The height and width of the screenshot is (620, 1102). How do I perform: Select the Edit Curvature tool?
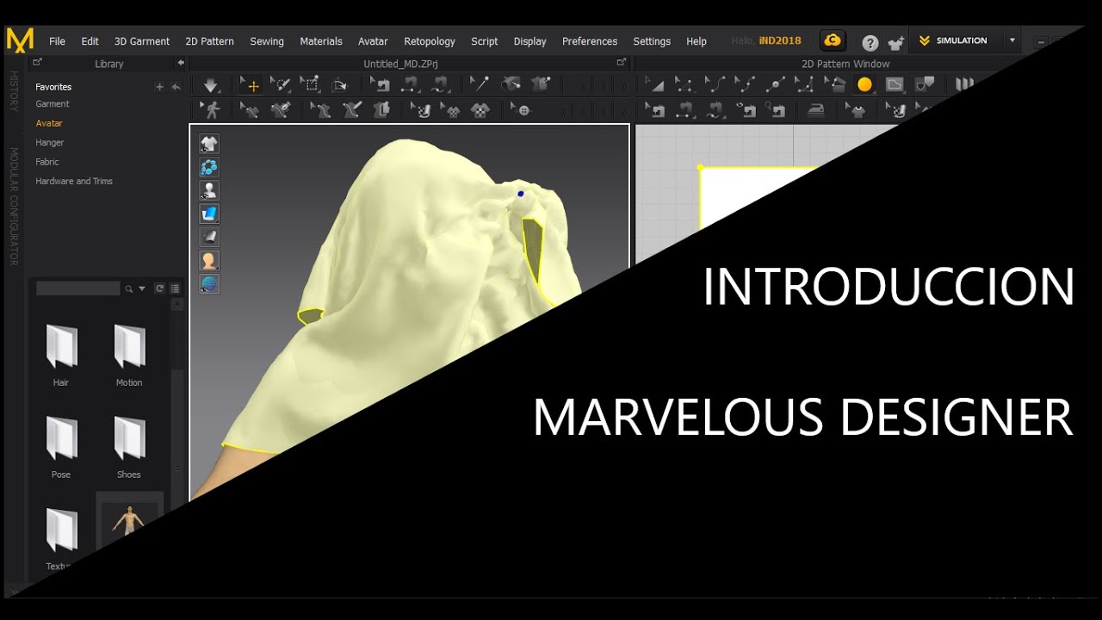(x=715, y=84)
